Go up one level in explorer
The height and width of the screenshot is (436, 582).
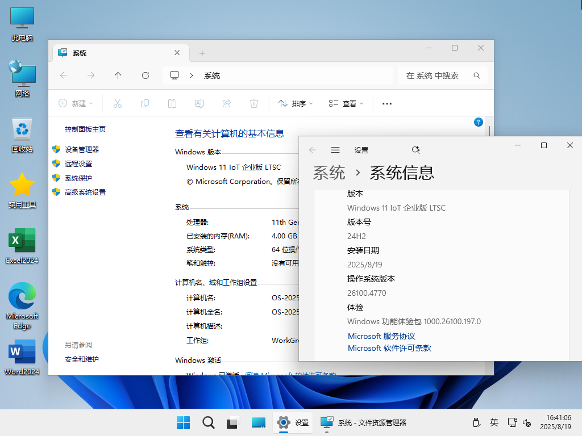[x=118, y=76]
